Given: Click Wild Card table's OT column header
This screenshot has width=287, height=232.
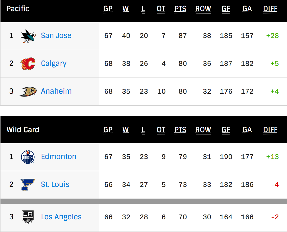Looking at the screenshot, I should point(161,130).
